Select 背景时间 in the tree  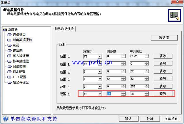click(19, 66)
